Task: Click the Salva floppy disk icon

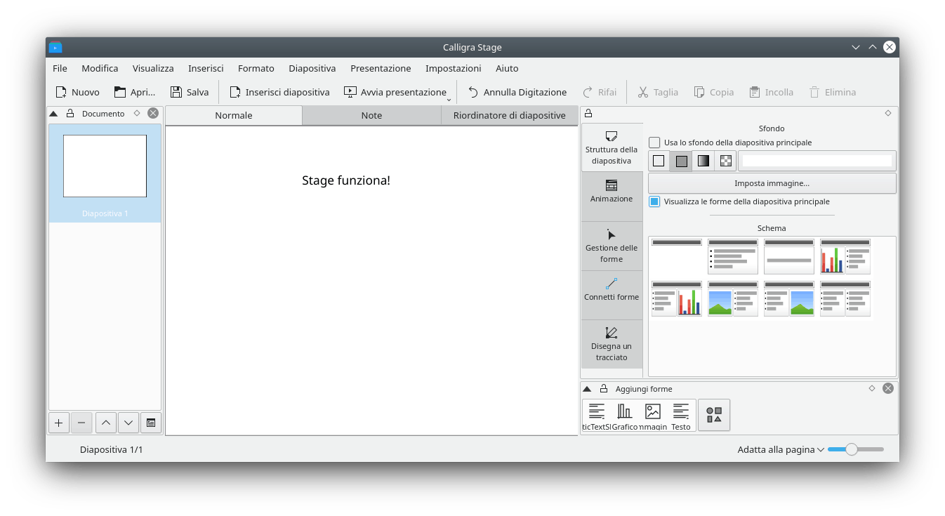Action: (x=176, y=92)
